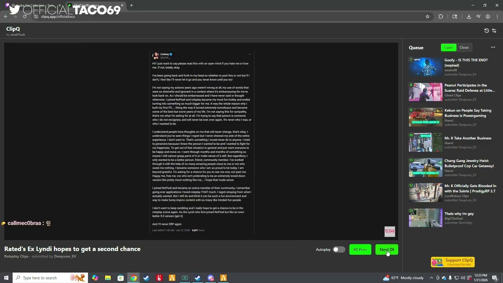This screenshot has height=283, width=503.
Task: Open the Thats why Im gey clip thumbnail
Action: coord(426,218)
